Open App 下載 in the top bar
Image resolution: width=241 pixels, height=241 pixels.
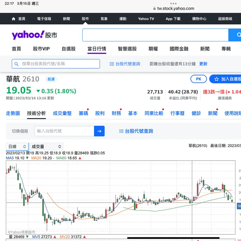point(173,19)
